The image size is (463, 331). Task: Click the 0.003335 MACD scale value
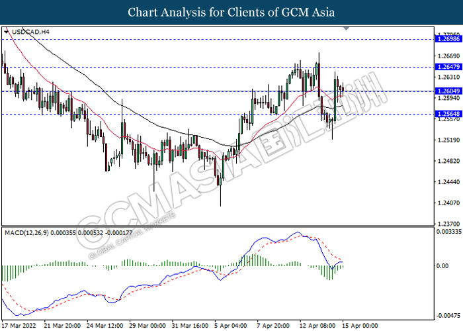pos(449,232)
